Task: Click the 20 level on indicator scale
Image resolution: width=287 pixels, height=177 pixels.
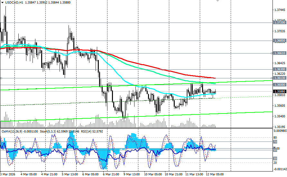Action: 275,163
